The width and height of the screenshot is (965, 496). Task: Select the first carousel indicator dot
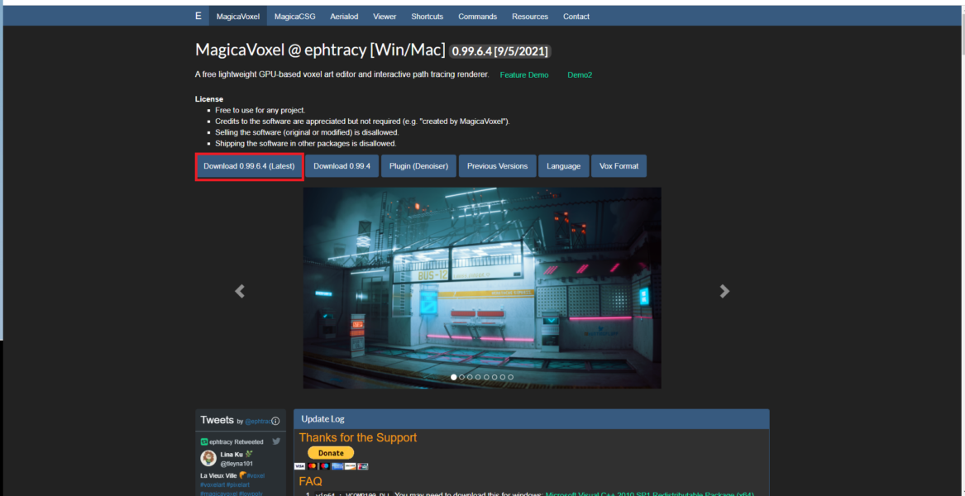coord(454,377)
